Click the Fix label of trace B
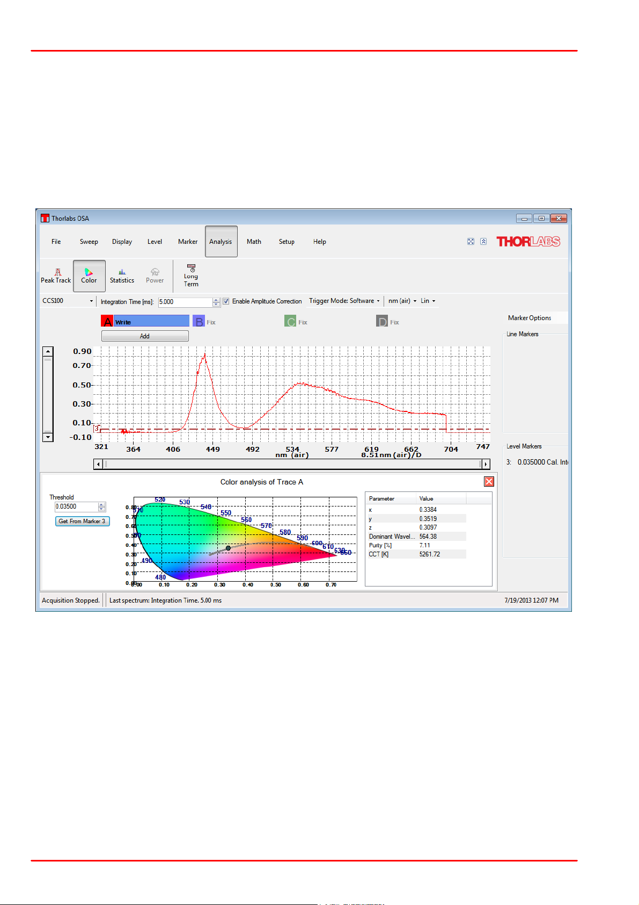 (211, 322)
